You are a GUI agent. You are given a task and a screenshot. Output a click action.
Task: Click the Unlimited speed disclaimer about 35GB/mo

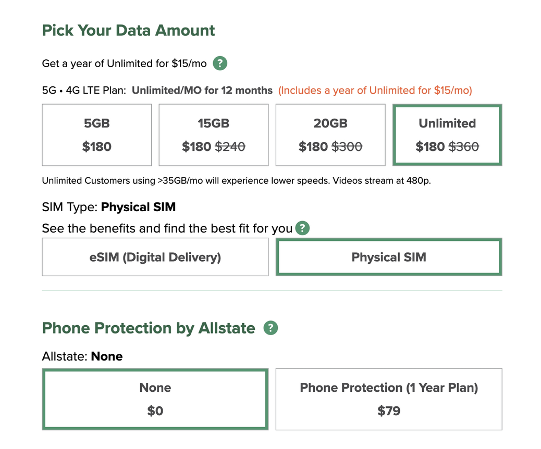tap(237, 181)
